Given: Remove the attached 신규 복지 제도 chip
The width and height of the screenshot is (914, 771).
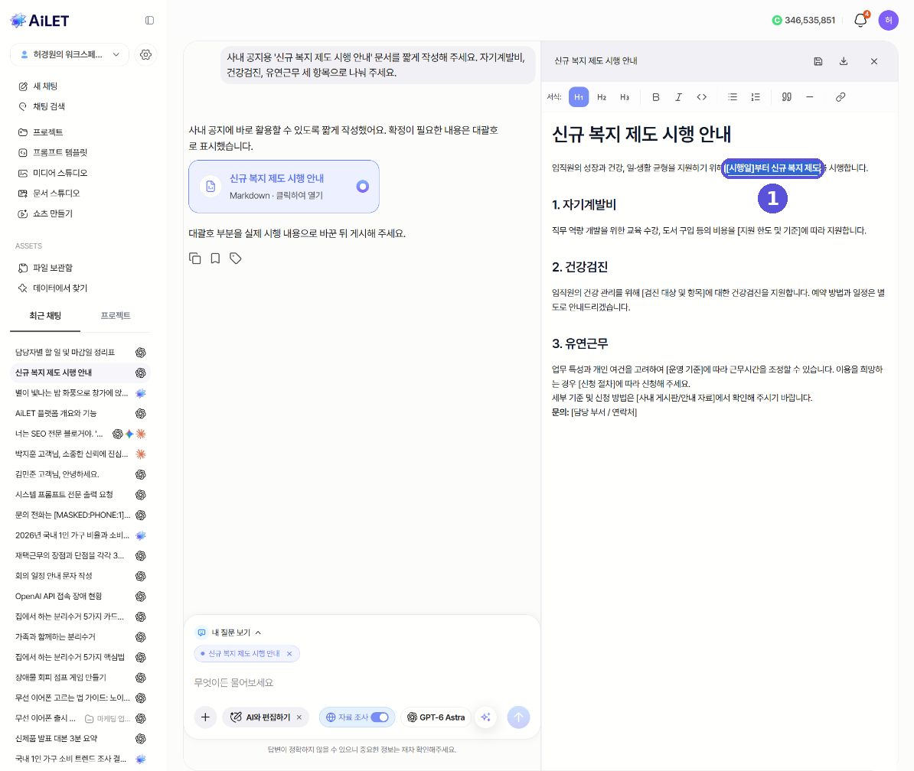Looking at the screenshot, I should (289, 654).
